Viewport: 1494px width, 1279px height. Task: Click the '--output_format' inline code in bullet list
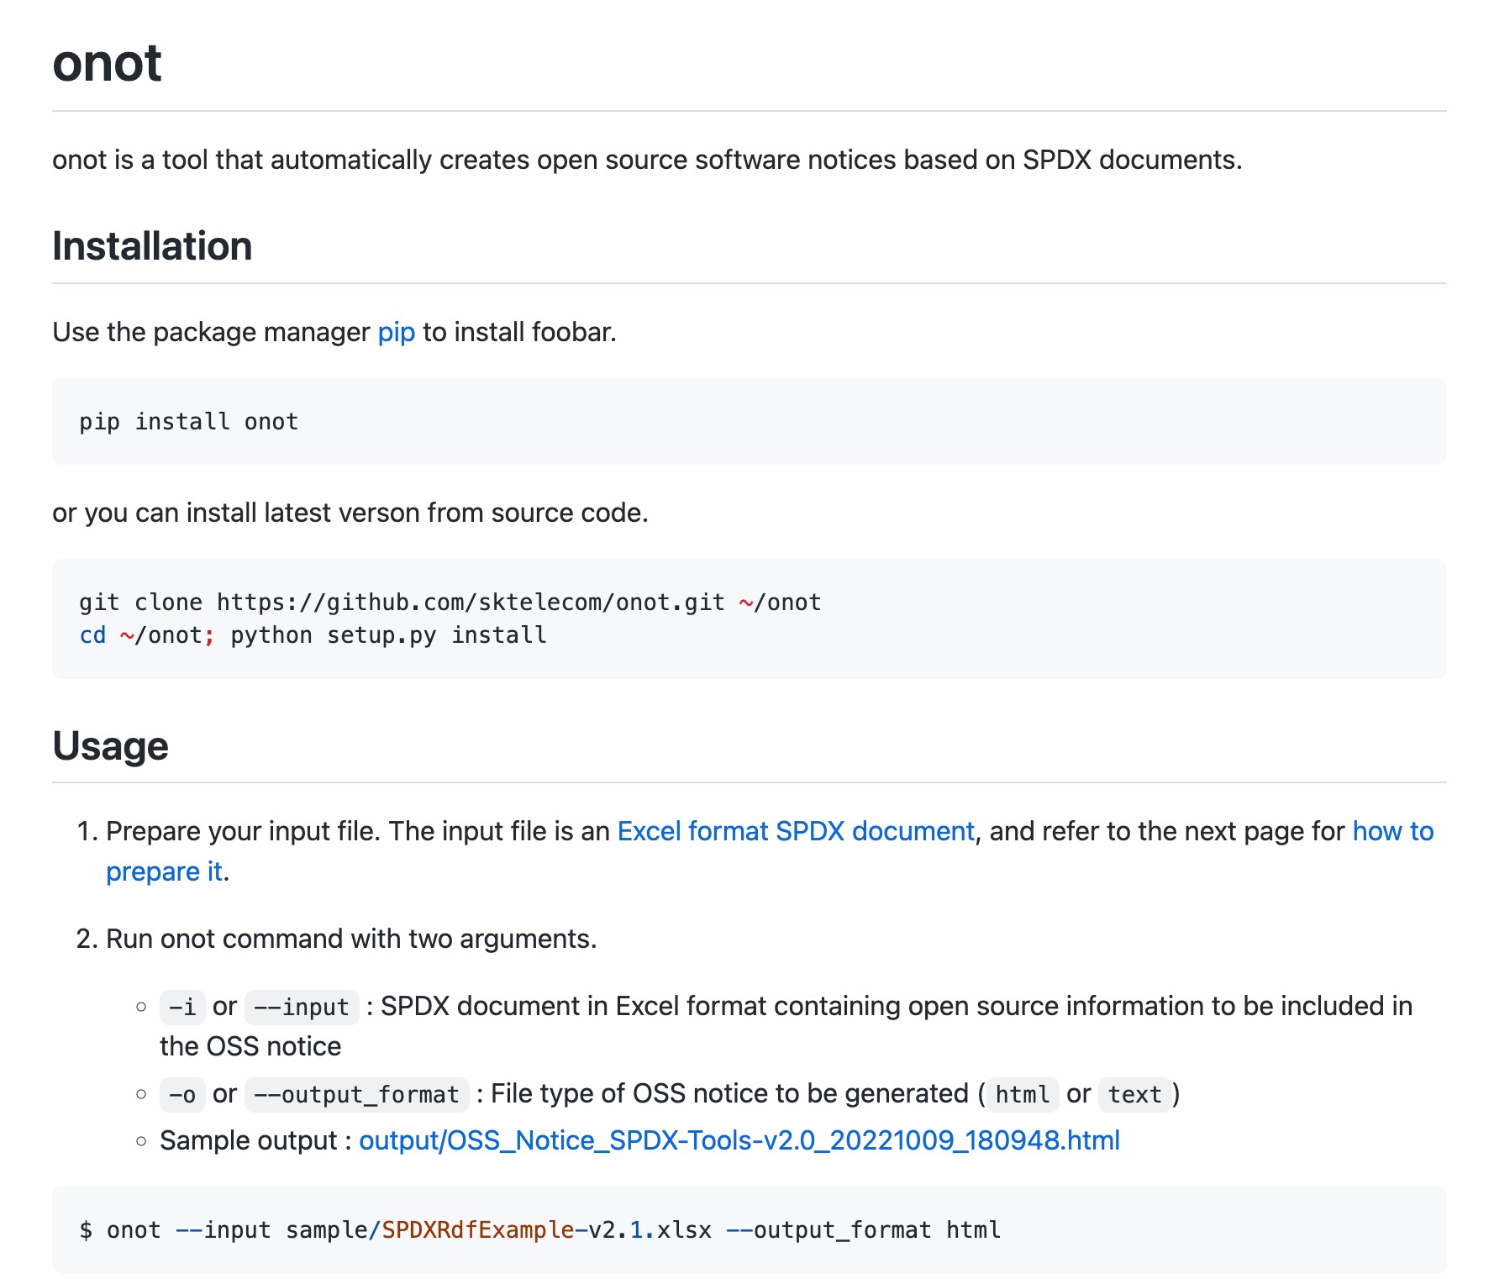click(356, 1094)
